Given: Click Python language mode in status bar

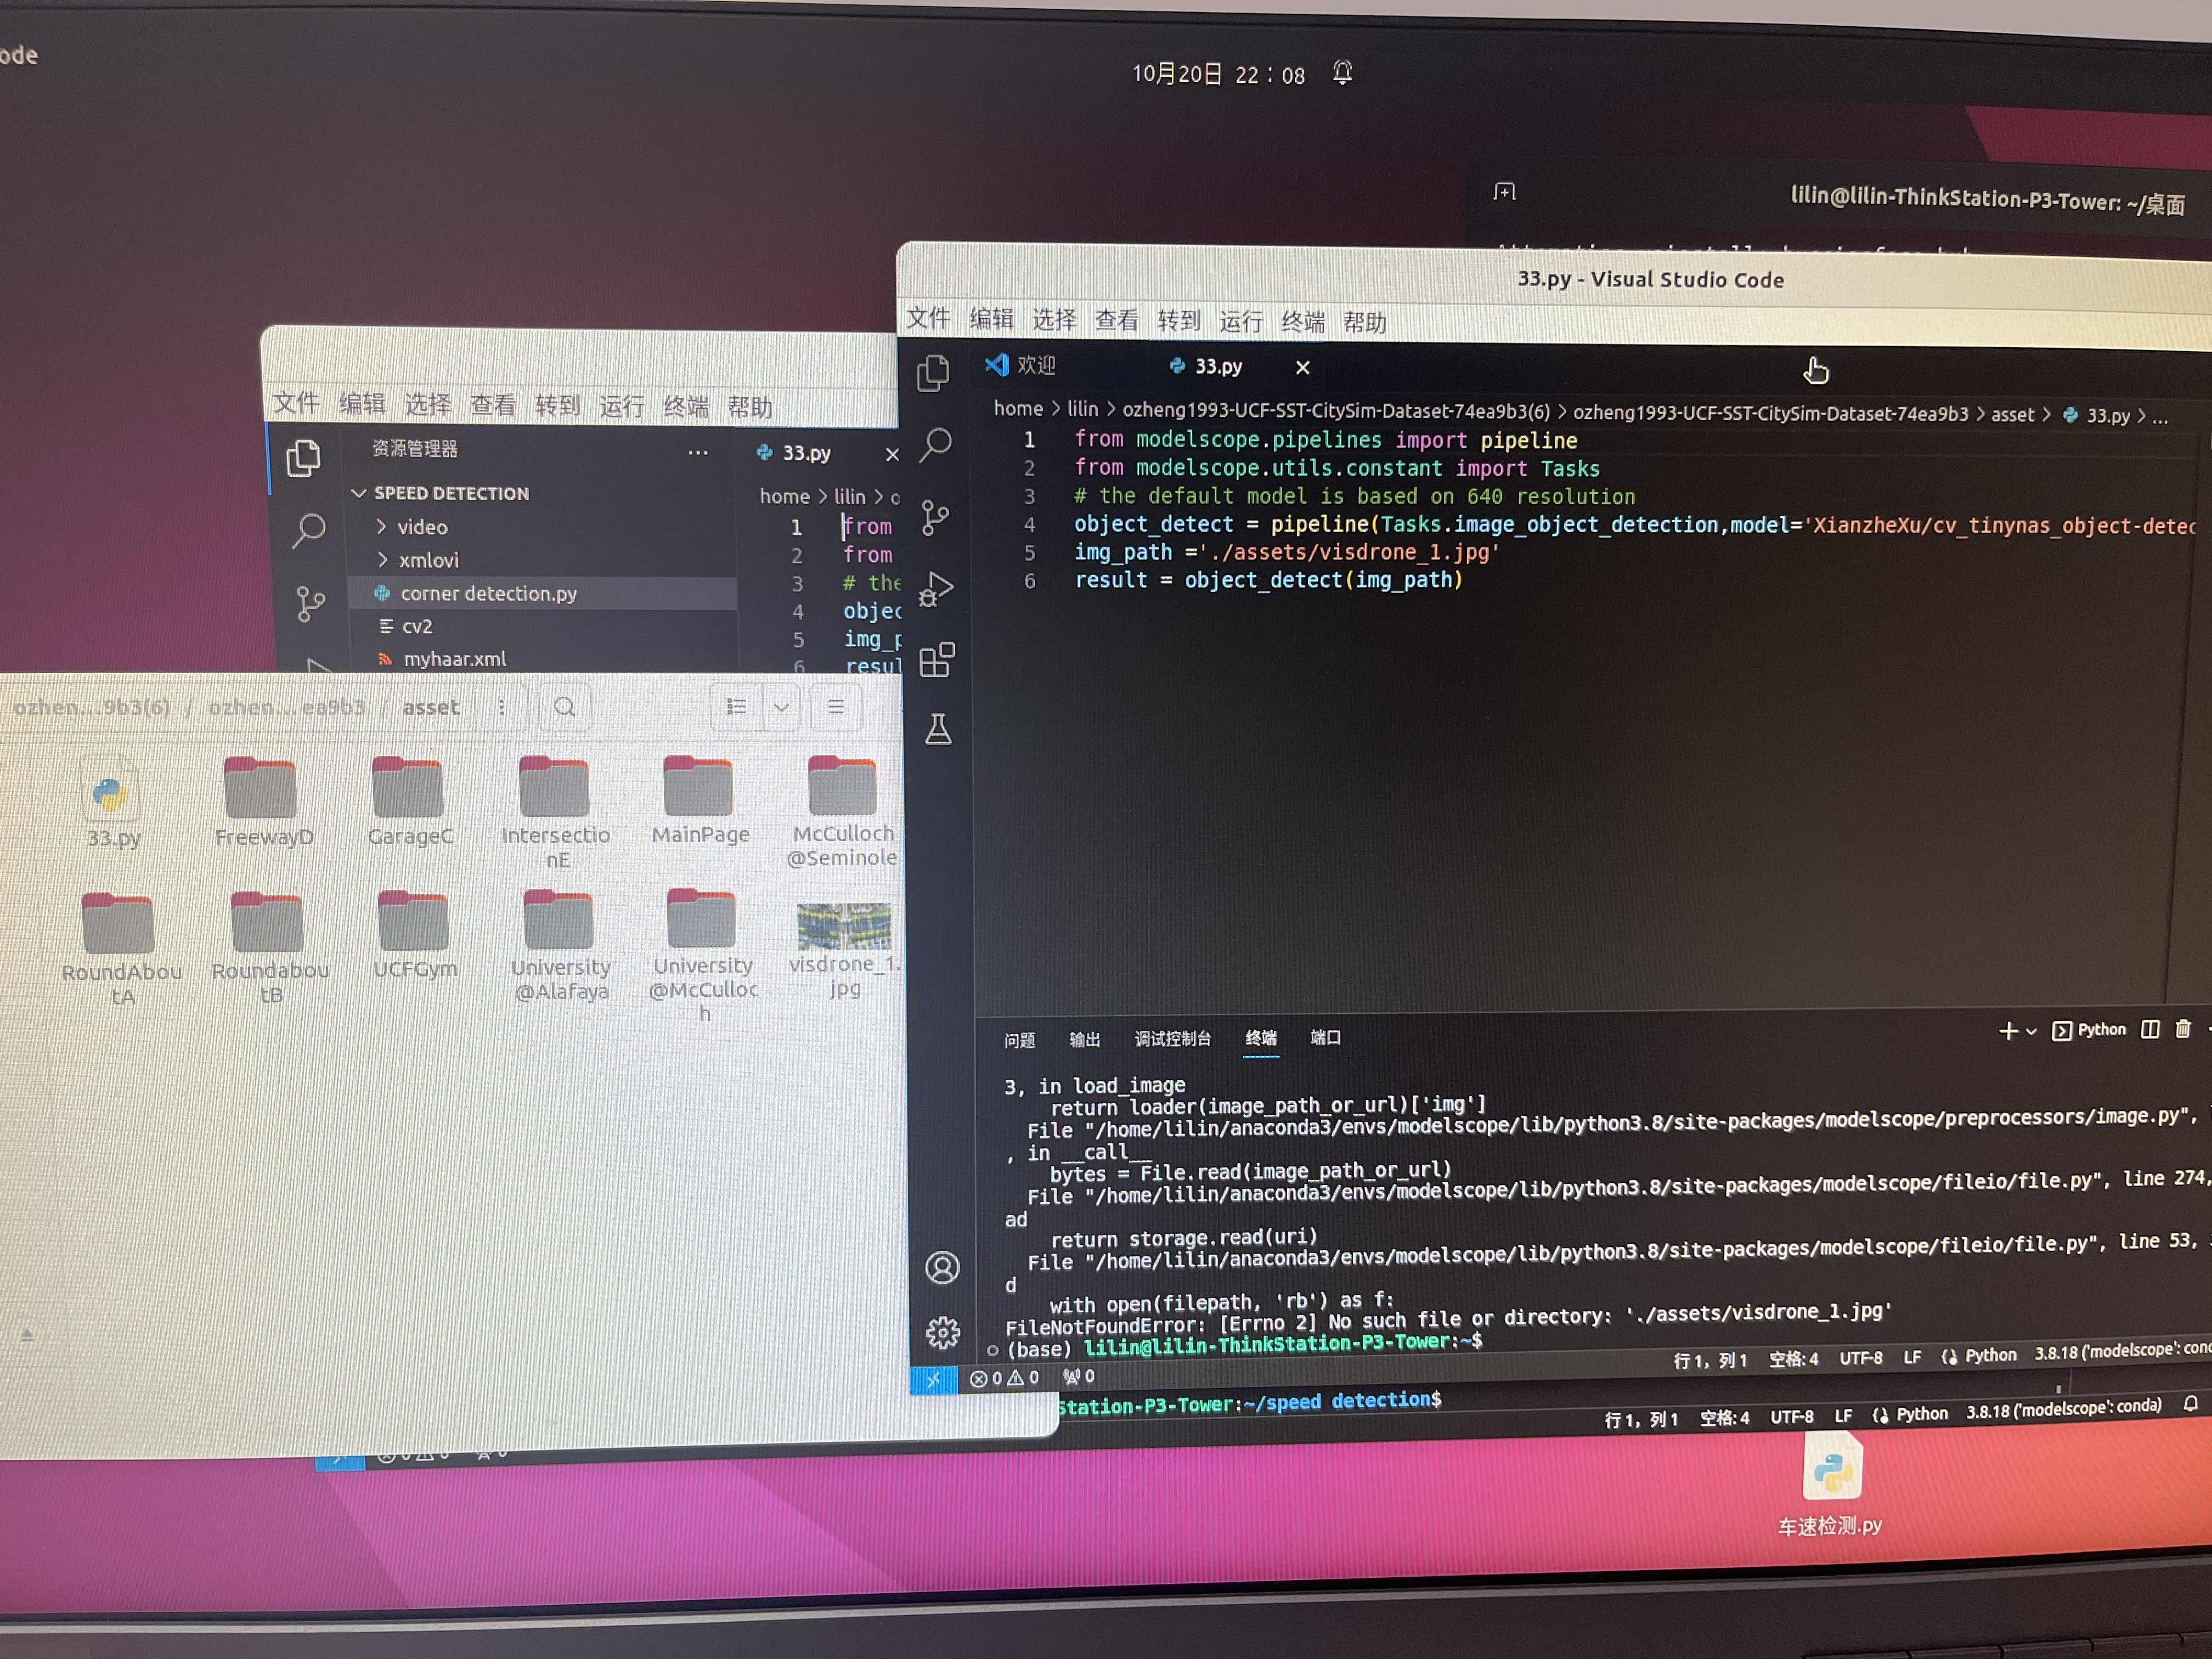Looking at the screenshot, I should 1989,1355.
